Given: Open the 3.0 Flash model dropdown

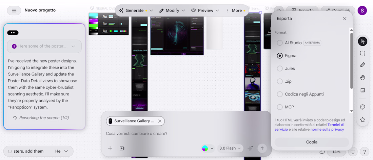Looking at the screenshot, I should (x=230, y=149).
